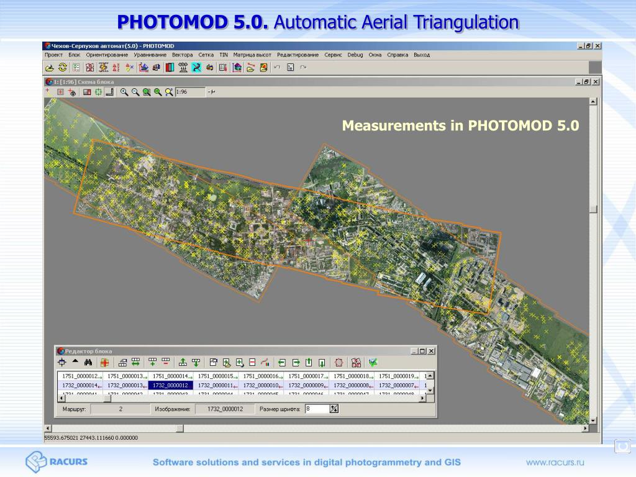Open the Блок menu
The width and height of the screenshot is (636, 477).
coord(75,55)
